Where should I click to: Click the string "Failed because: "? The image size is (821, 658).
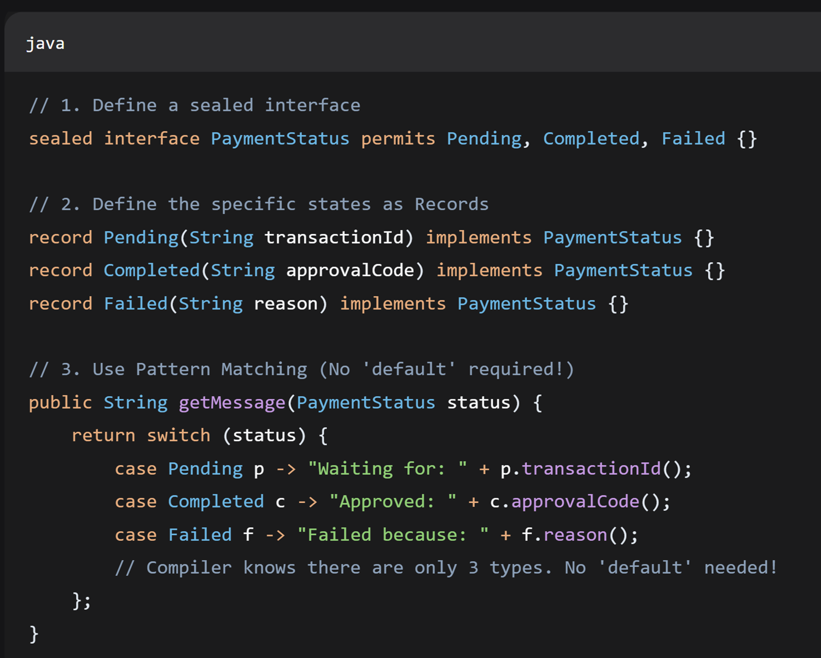coord(393,534)
